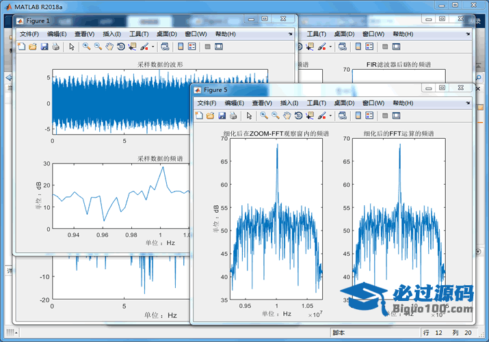Click dock arrow in Figure 1 menu bar

tap(291, 34)
